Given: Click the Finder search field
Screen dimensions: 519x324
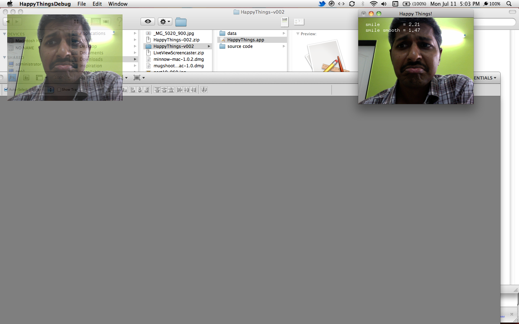Looking at the screenshot, I should [x=494, y=22].
